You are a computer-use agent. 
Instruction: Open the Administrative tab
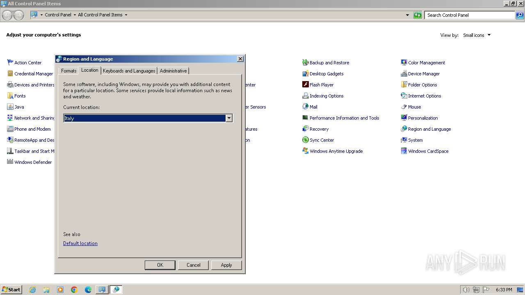pyautogui.click(x=173, y=71)
